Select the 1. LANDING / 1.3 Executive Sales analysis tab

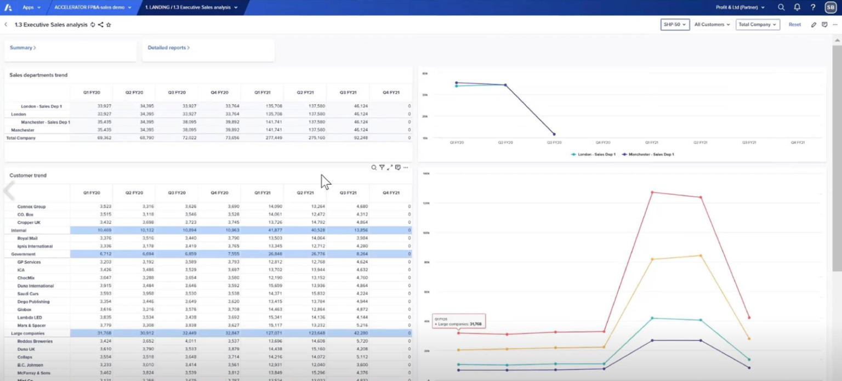[189, 8]
